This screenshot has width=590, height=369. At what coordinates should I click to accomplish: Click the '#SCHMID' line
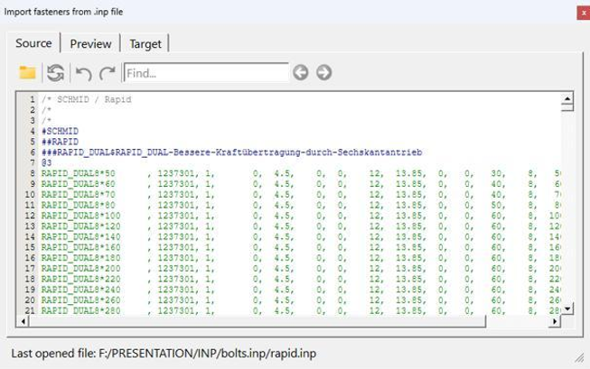click(61, 131)
